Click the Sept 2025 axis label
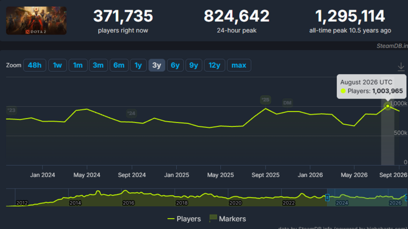 tap(266, 175)
